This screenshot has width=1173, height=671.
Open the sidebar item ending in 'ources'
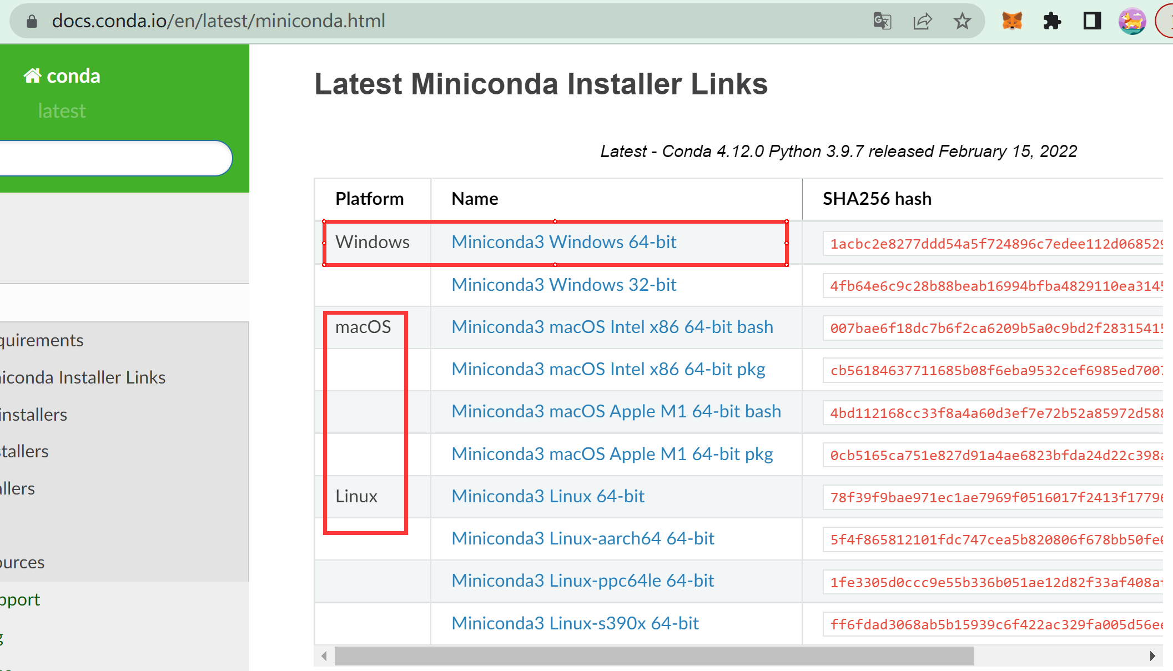pos(22,562)
